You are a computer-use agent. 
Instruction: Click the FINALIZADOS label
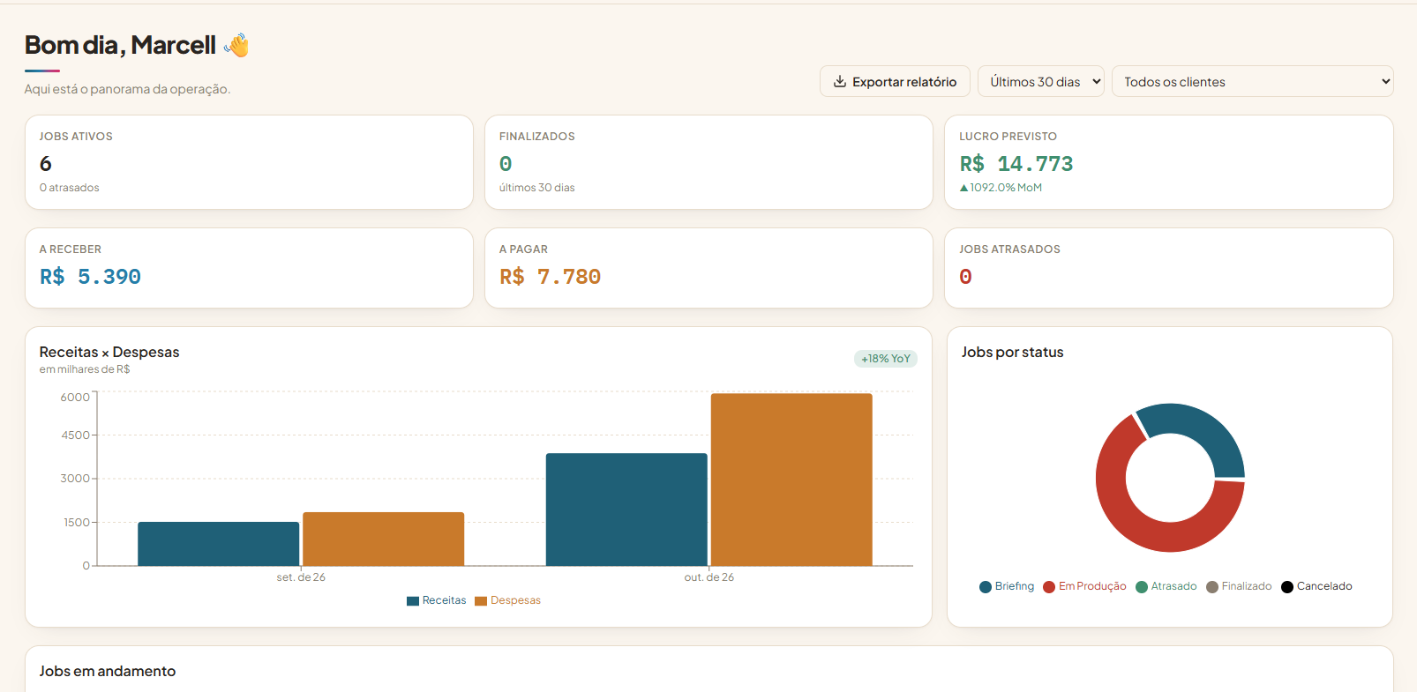(536, 137)
